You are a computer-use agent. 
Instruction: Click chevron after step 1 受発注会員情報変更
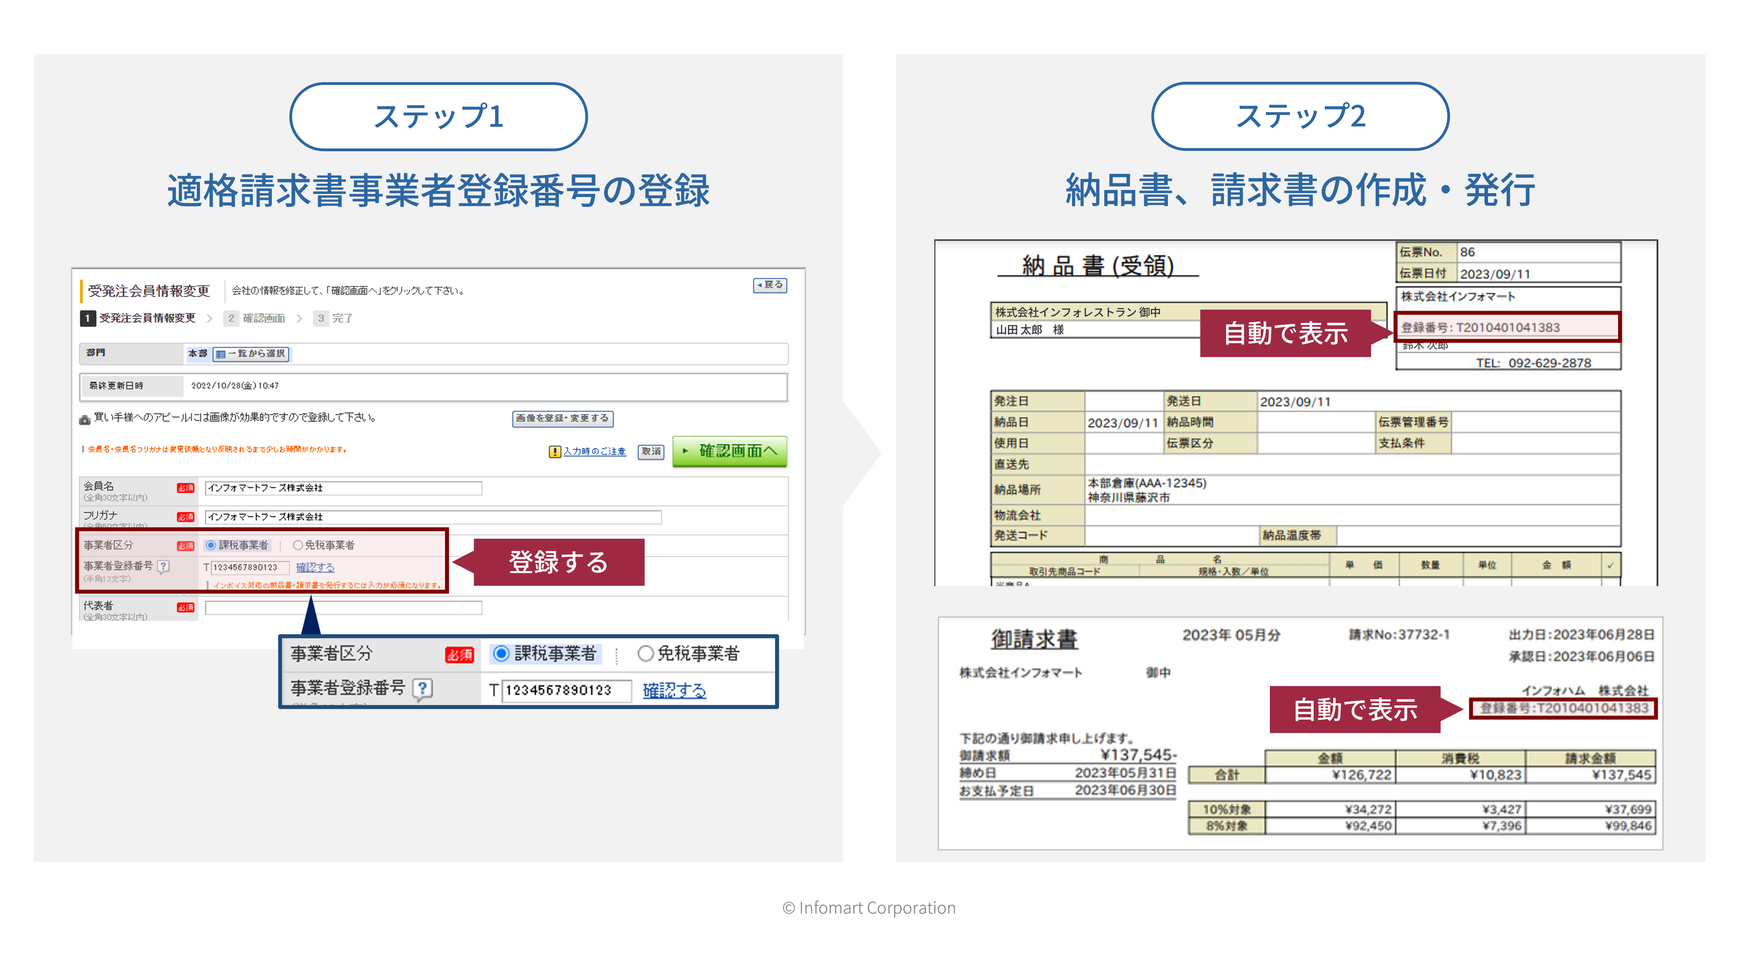coord(209,318)
